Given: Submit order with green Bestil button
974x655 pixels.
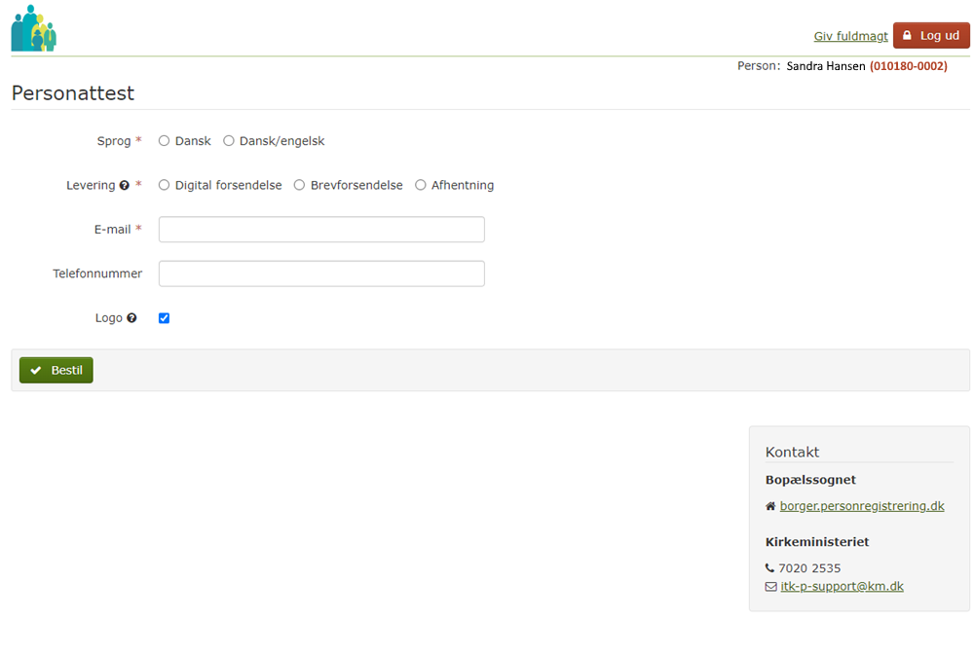Looking at the screenshot, I should [x=56, y=371].
